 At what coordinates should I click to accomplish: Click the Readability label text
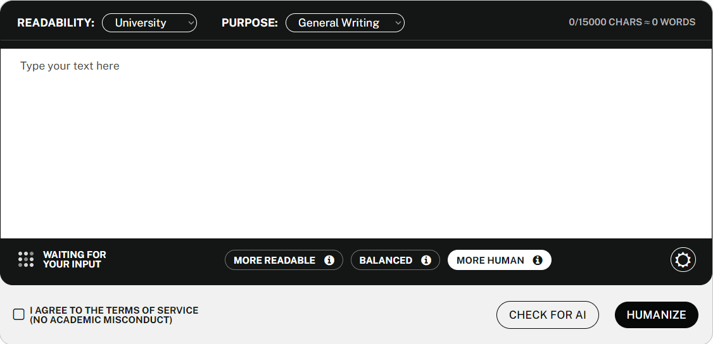coord(56,23)
